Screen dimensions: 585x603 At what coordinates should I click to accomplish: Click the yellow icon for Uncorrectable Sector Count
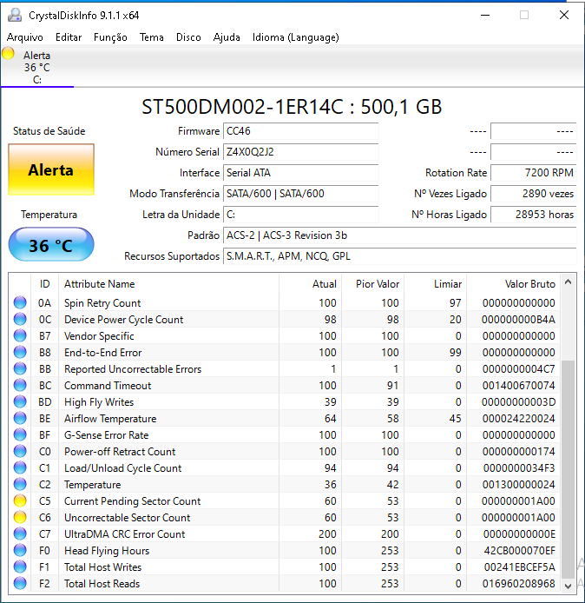tap(20, 518)
